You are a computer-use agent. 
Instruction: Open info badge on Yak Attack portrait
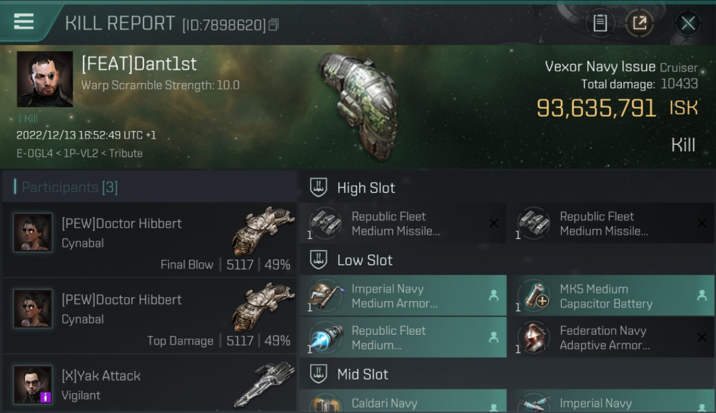pos(46,396)
